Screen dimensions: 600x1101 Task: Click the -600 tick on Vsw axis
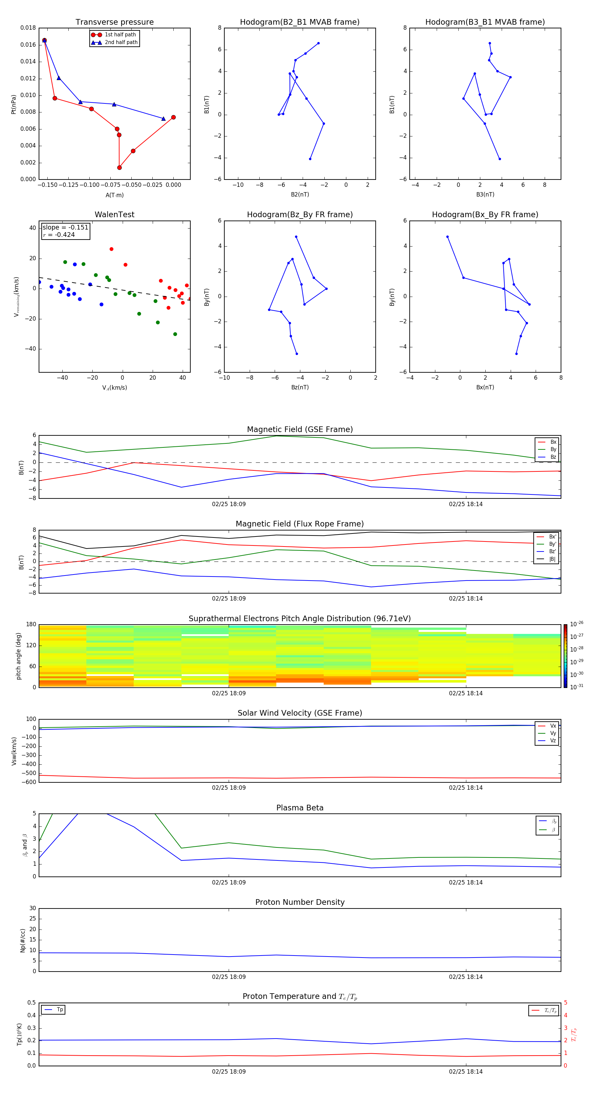click(29, 782)
